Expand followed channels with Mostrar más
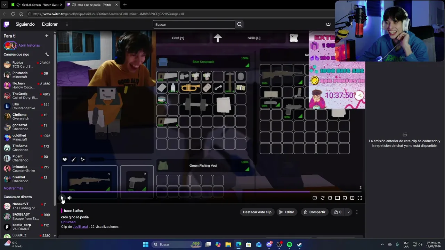Image resolution: width=445 pixels, height=250 pixels. (13, 188)
